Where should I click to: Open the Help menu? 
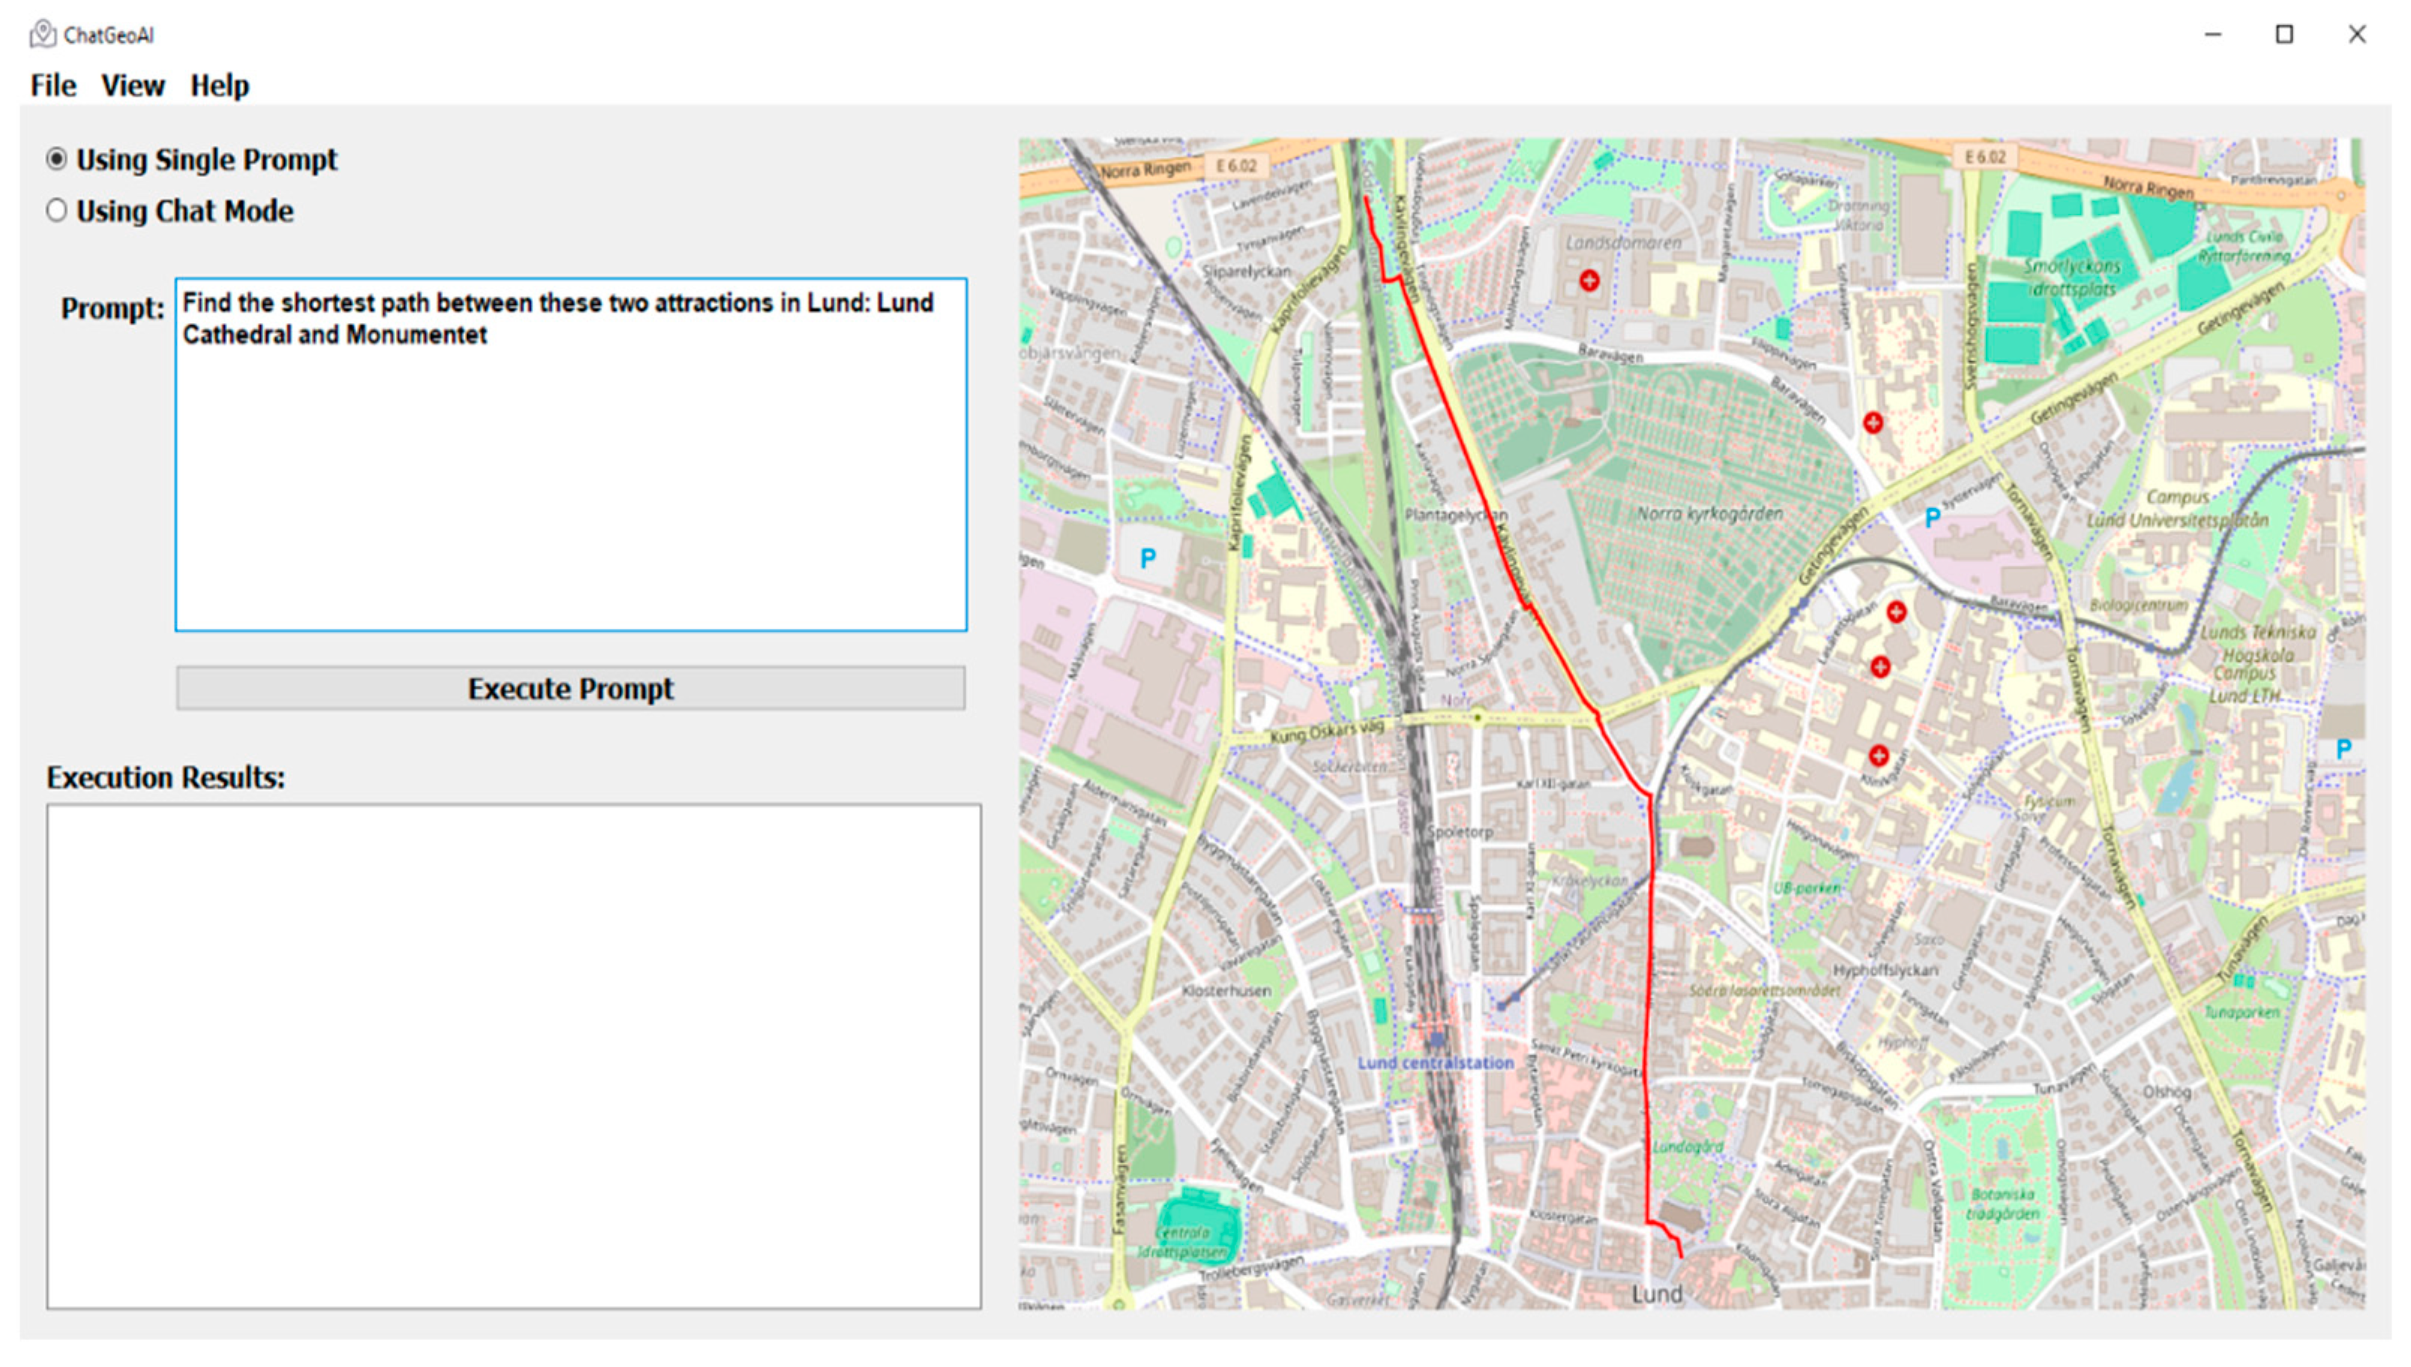[x=220, y=85]
